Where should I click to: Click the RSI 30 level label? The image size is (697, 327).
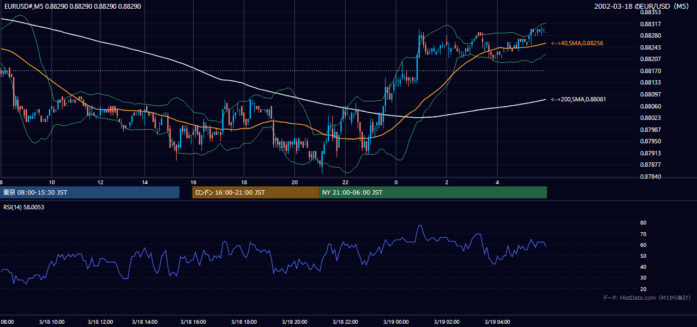coord(643,277)
